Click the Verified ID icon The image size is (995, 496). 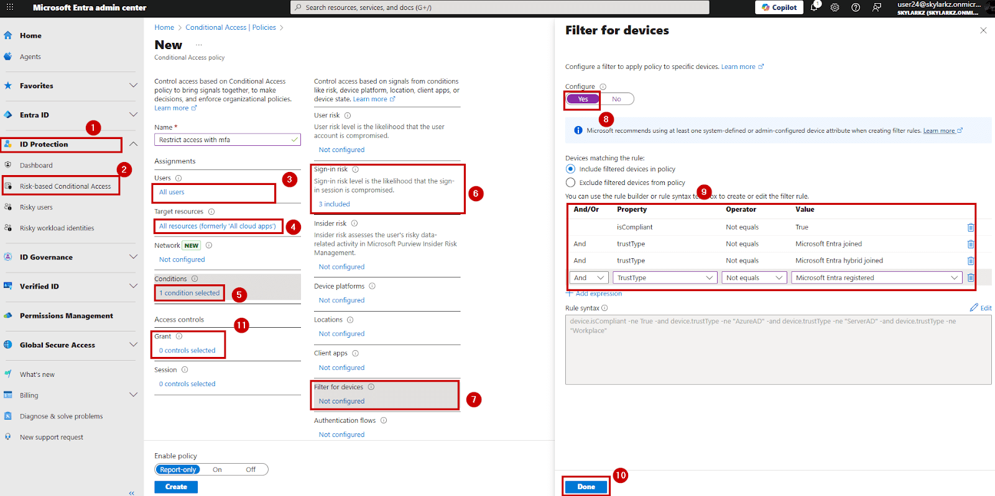point(8,286)
